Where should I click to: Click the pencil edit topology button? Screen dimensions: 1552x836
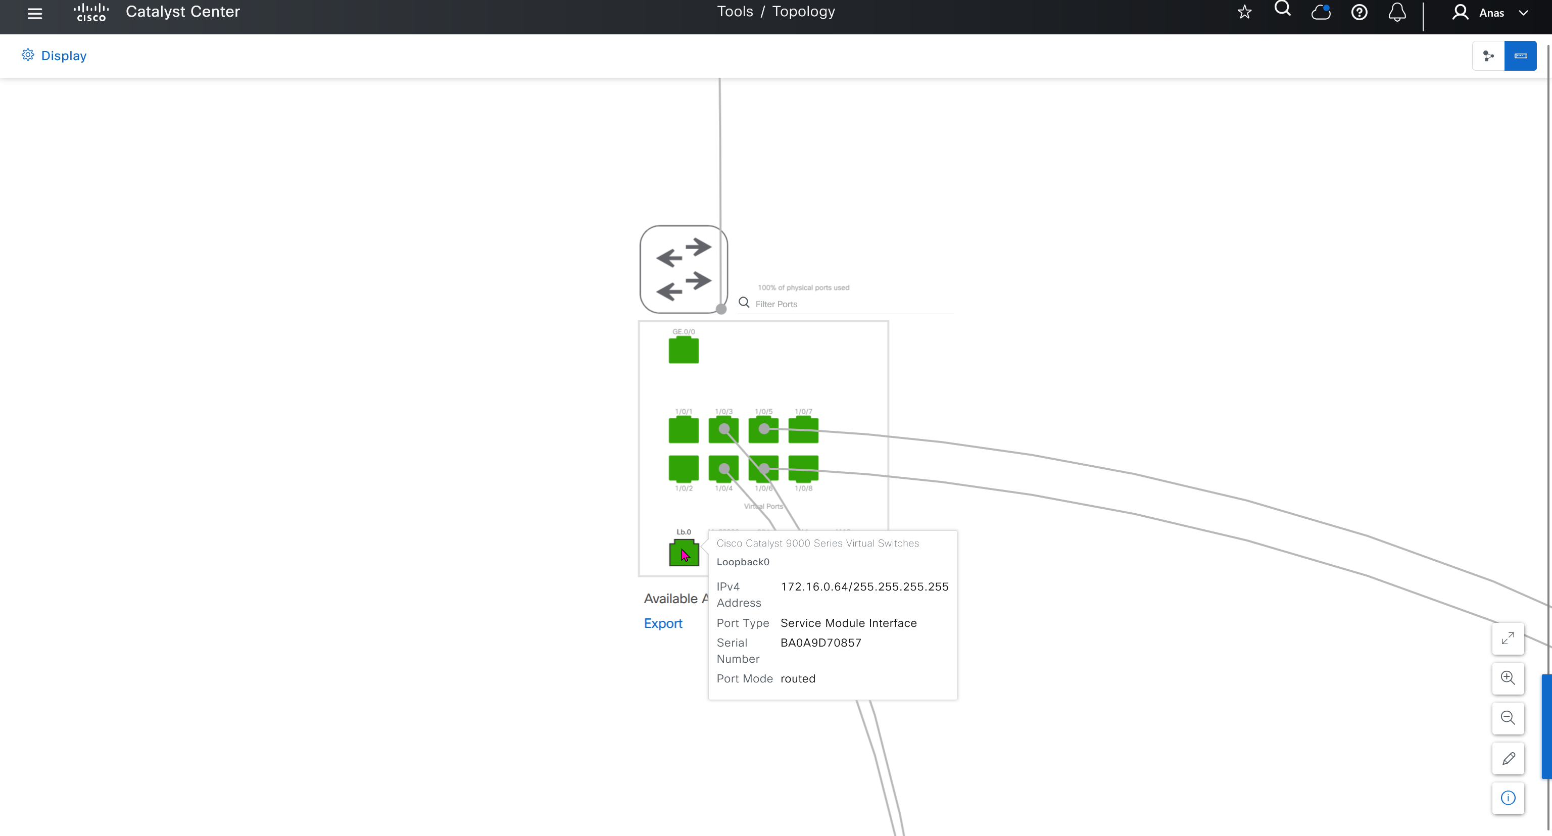pyautogui.click(x=1508, y=758)
